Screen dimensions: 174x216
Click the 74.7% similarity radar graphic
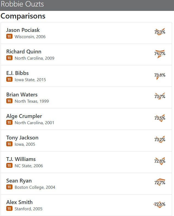pos(160,54)
